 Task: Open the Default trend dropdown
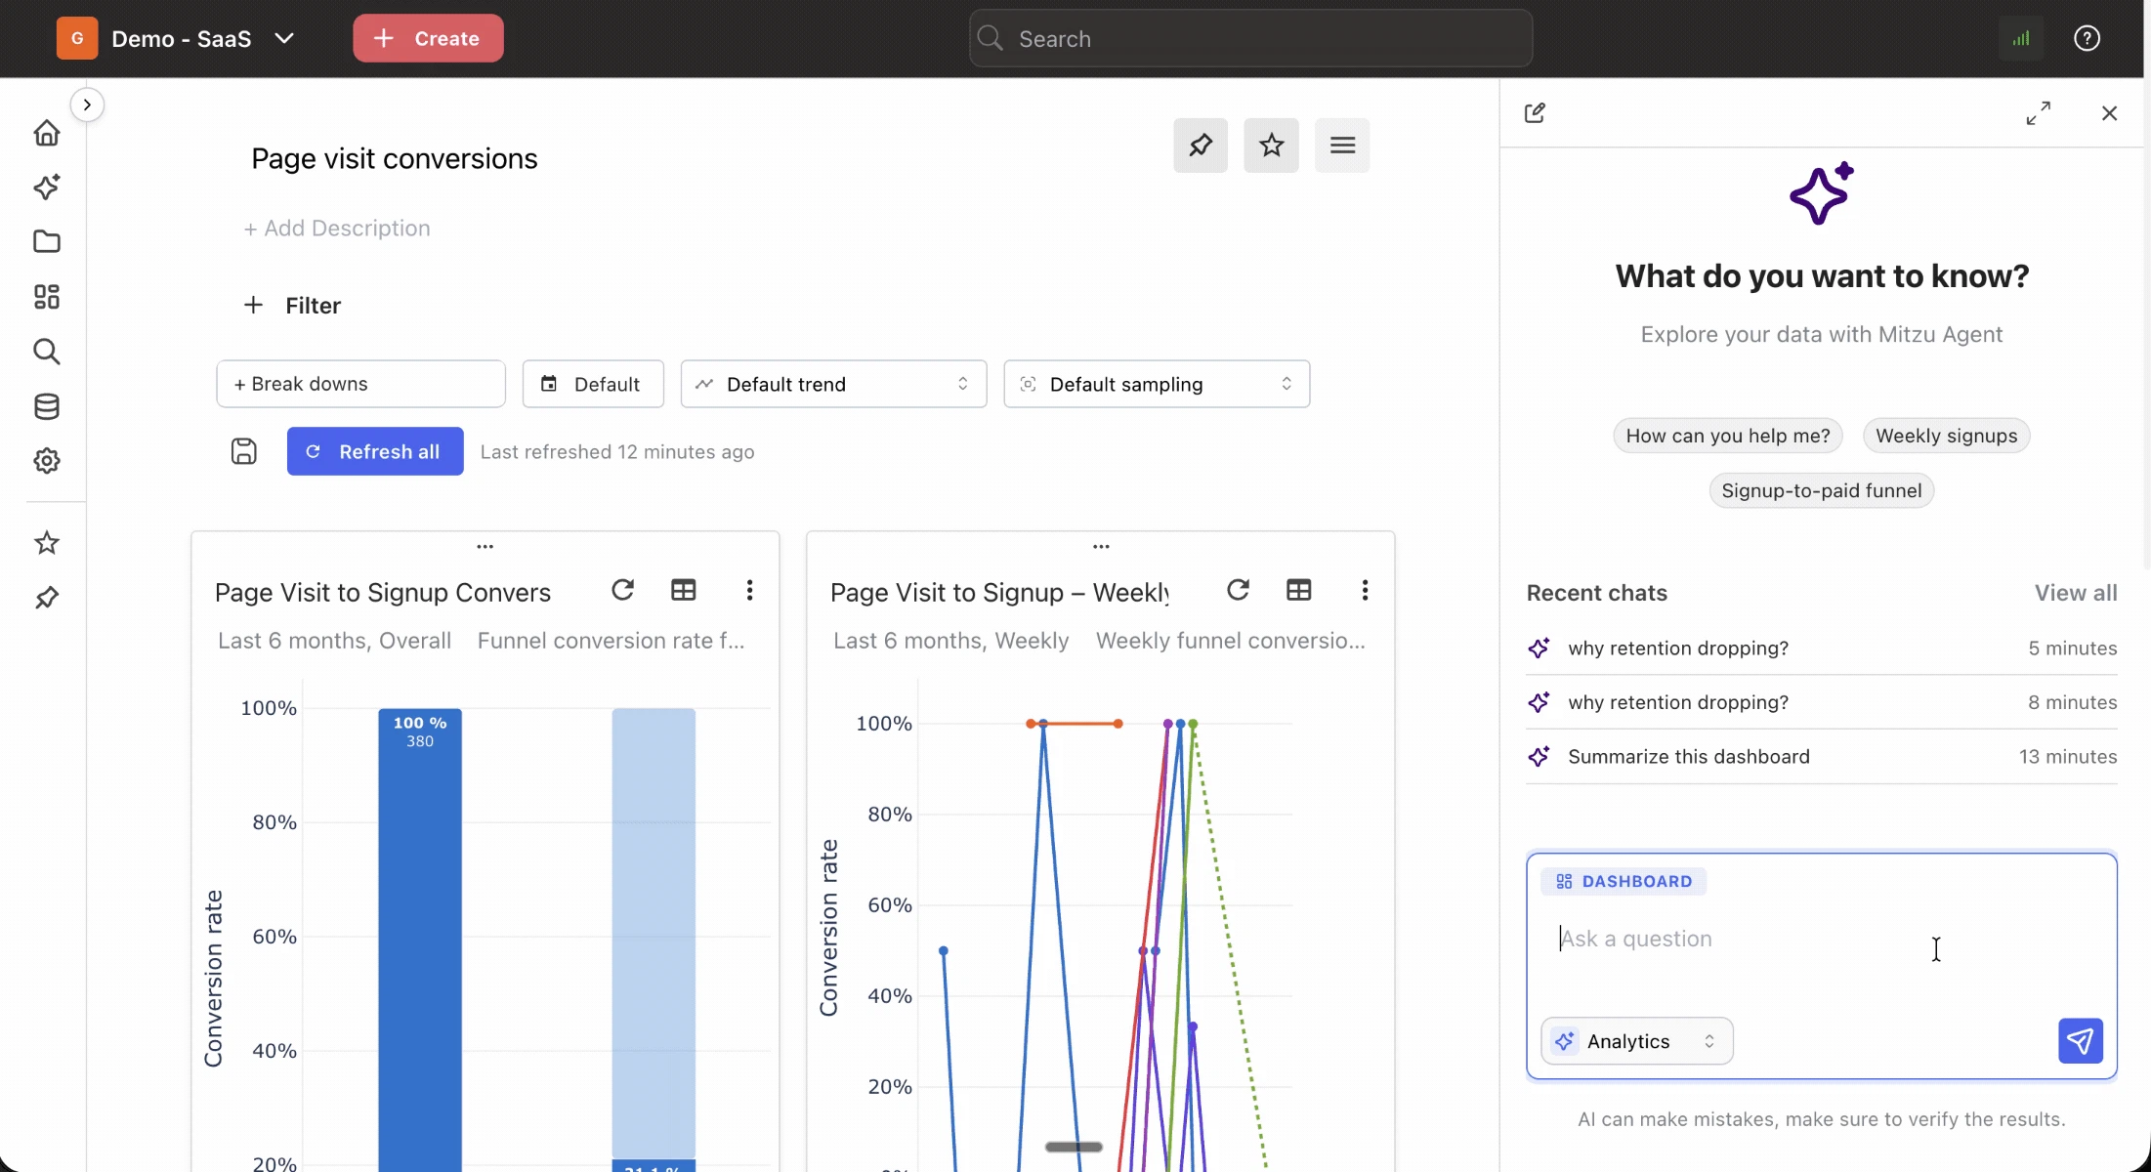point(833,384)
